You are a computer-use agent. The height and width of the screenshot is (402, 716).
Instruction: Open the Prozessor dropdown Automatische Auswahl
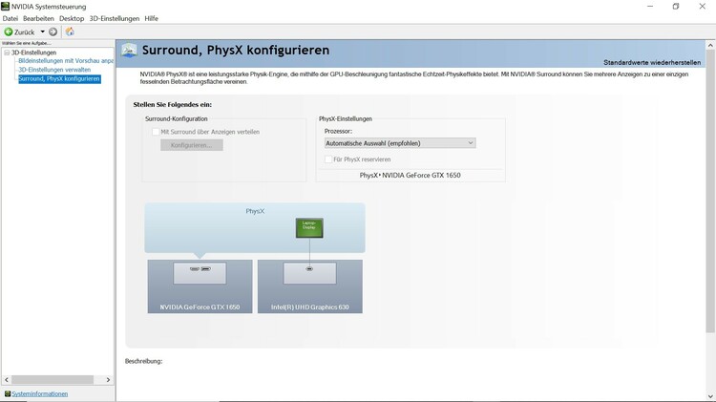pos(400,143)
